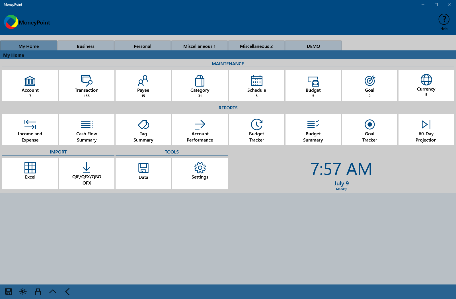This screenshot has width=456, height=299.
Task: Switch to the Miscellaneous 2 tab
Action: pyautogui.click(x=256, y=46)
